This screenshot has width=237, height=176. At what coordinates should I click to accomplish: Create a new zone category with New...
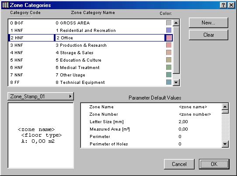(x=209, y=23)
